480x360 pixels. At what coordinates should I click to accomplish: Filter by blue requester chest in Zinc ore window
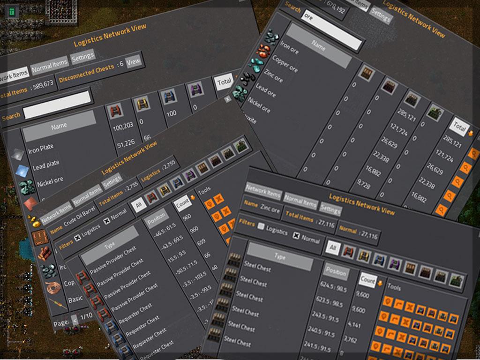tap(379, 259)
